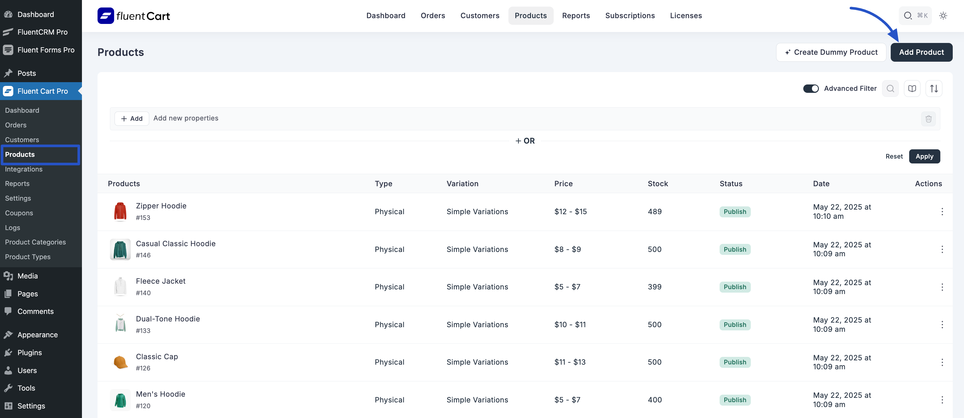The width and height of the screenshot is (964, 418).
Task: Click the trash icon on the filter row
Action: [929, 118]
